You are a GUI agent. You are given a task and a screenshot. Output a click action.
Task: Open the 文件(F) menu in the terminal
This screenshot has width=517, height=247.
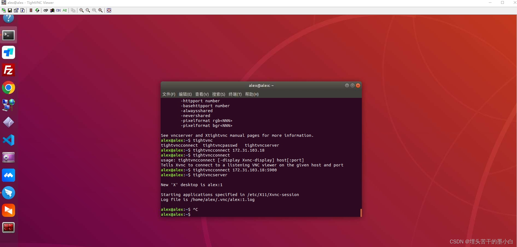(x=169, y=94)
